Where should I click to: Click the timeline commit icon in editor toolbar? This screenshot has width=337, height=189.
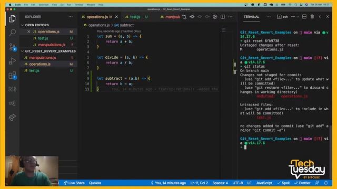coord(192,17)
